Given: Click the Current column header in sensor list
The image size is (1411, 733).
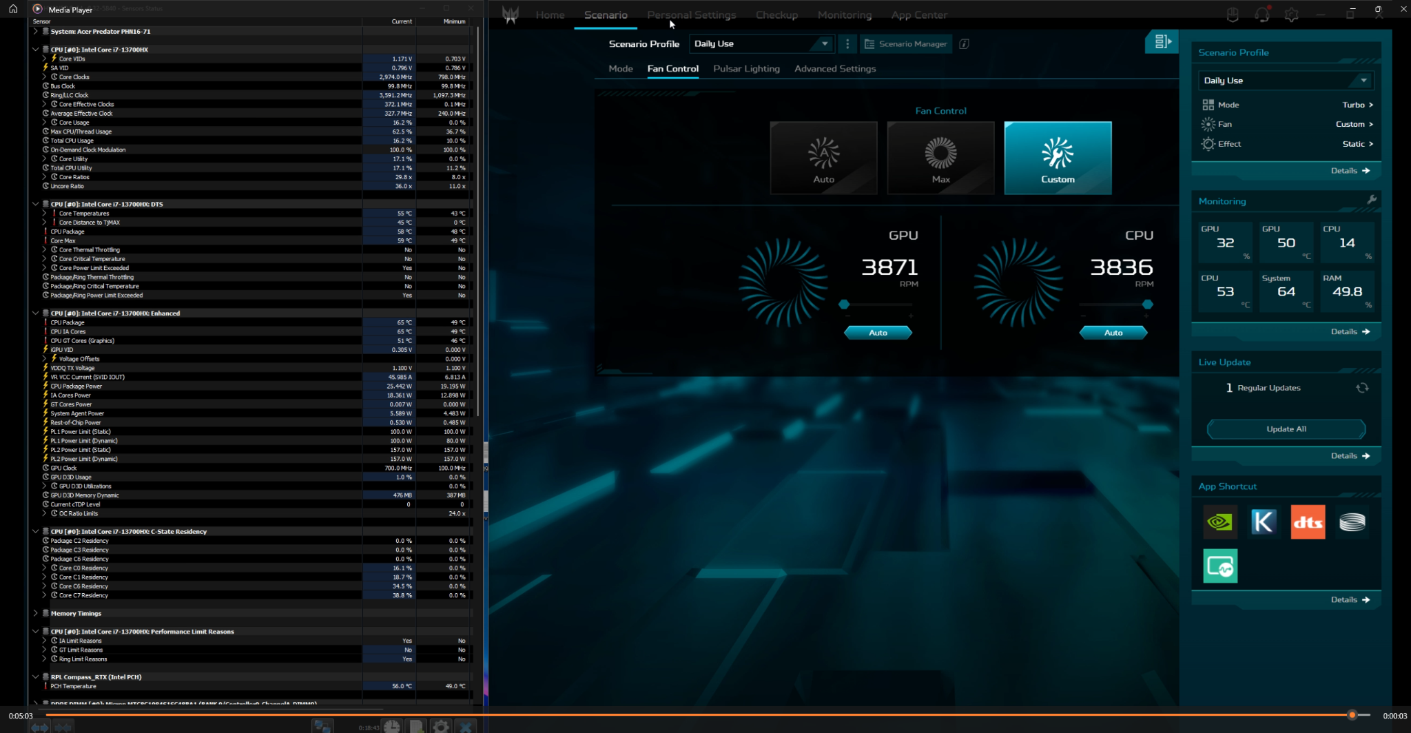Looking at the screenshot, I should 402,21.
